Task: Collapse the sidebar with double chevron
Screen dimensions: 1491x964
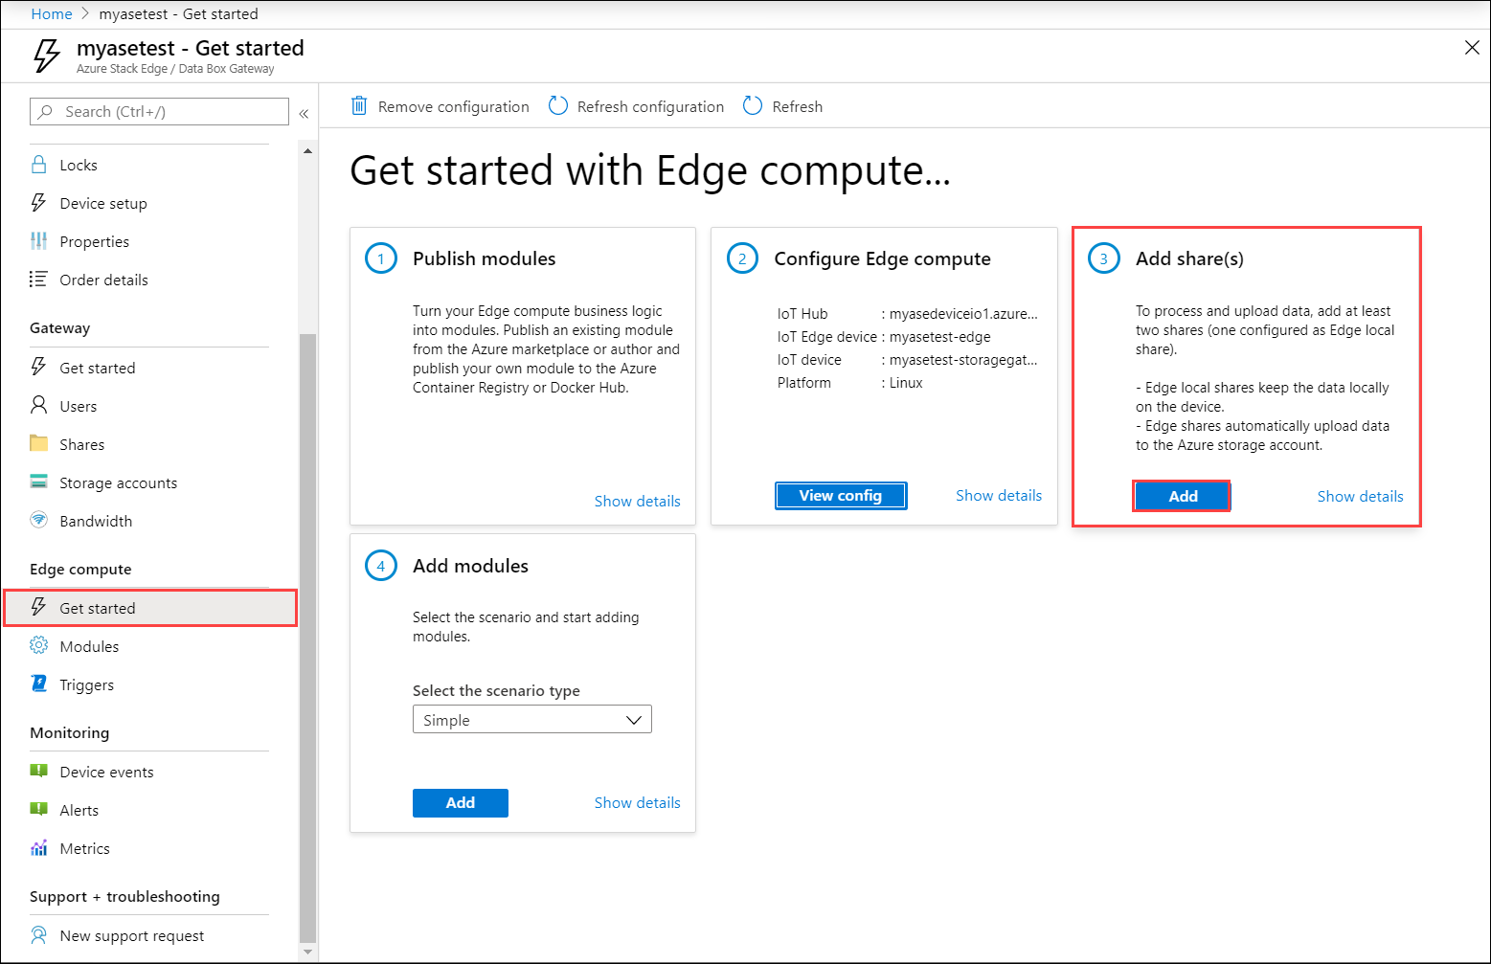Action: (304, 113)
